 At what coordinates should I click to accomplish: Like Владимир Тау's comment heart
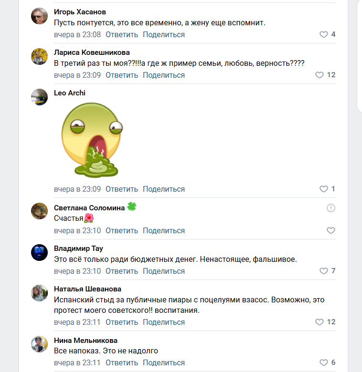[324, 271]
